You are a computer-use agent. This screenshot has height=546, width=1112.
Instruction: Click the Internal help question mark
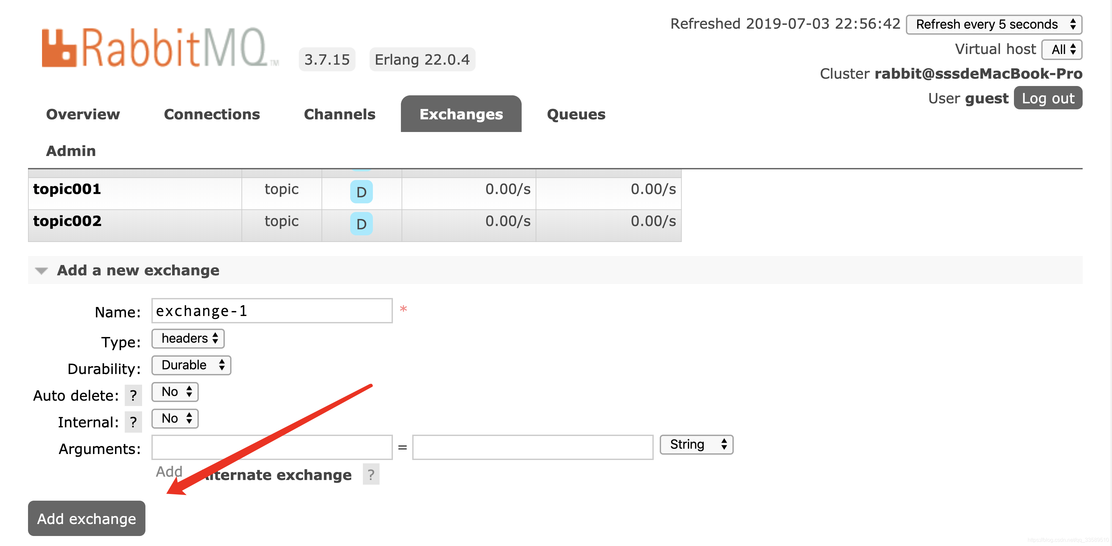[x=133, y=422]
